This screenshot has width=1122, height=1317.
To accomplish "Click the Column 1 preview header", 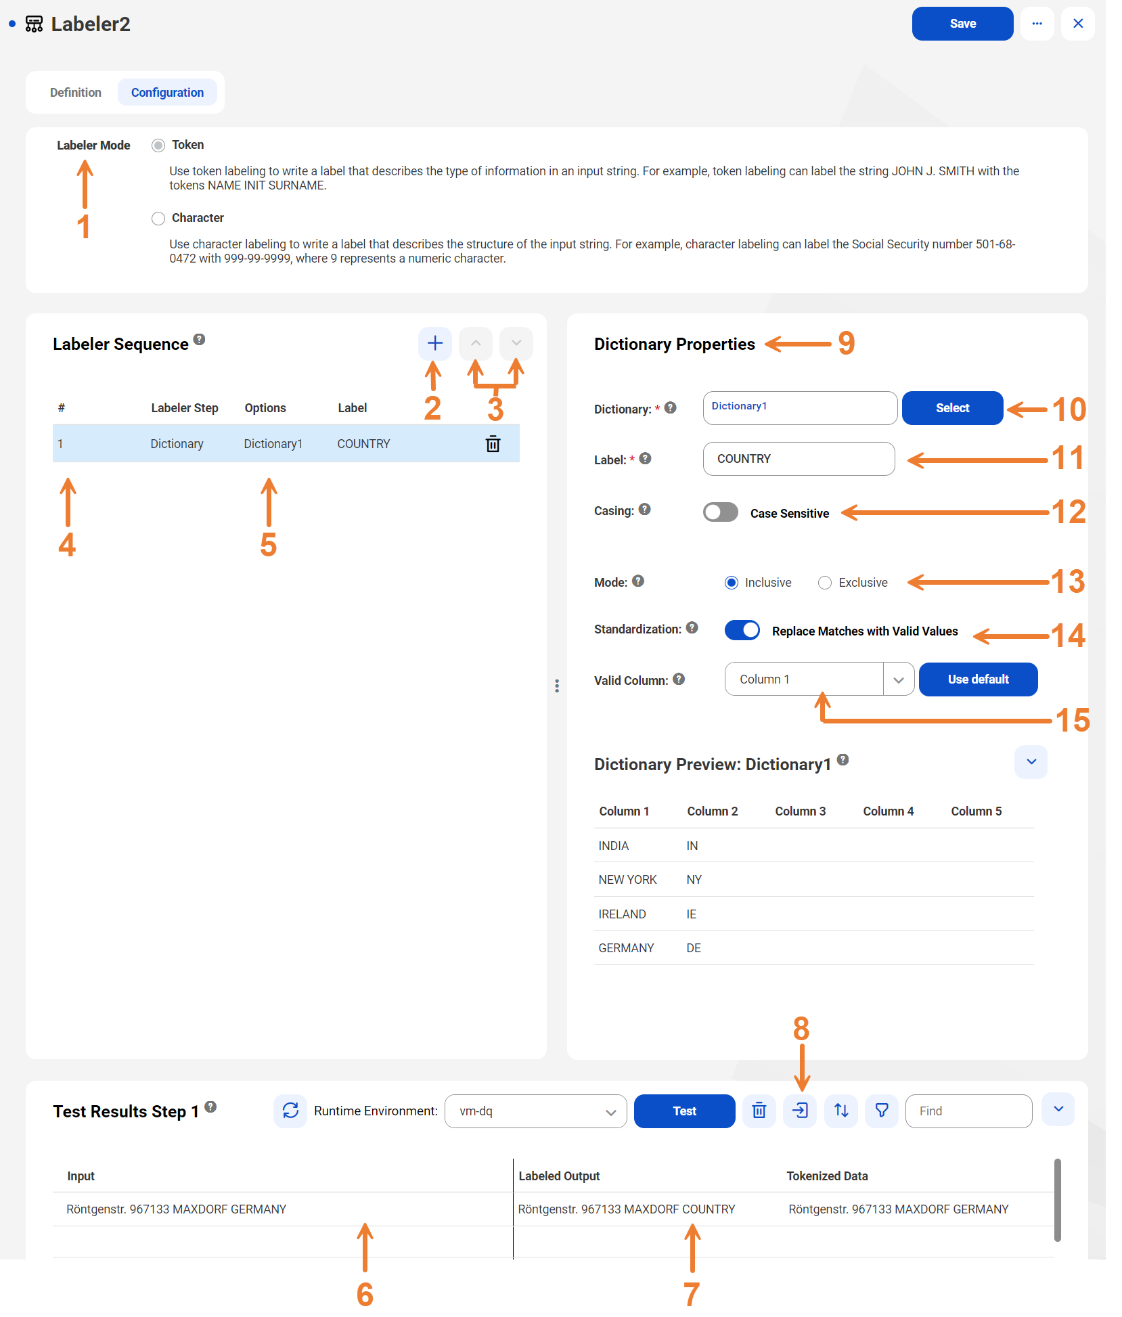I will point(624,811).
